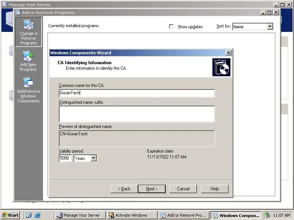
Task: Open the Start menu
Action: coord(10,215)
